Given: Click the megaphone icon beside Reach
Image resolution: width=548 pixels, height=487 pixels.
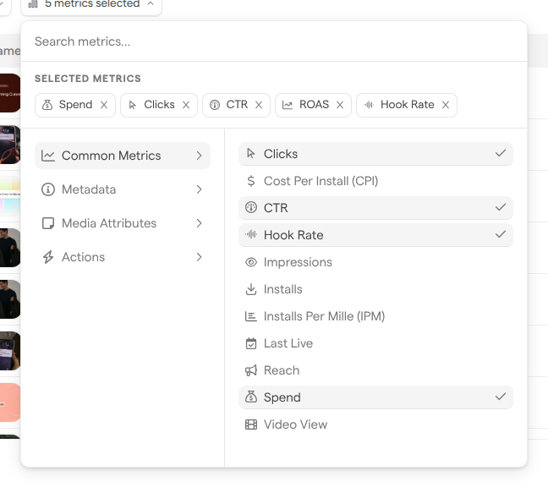Looking at the screenshot, I should point(251,370).
